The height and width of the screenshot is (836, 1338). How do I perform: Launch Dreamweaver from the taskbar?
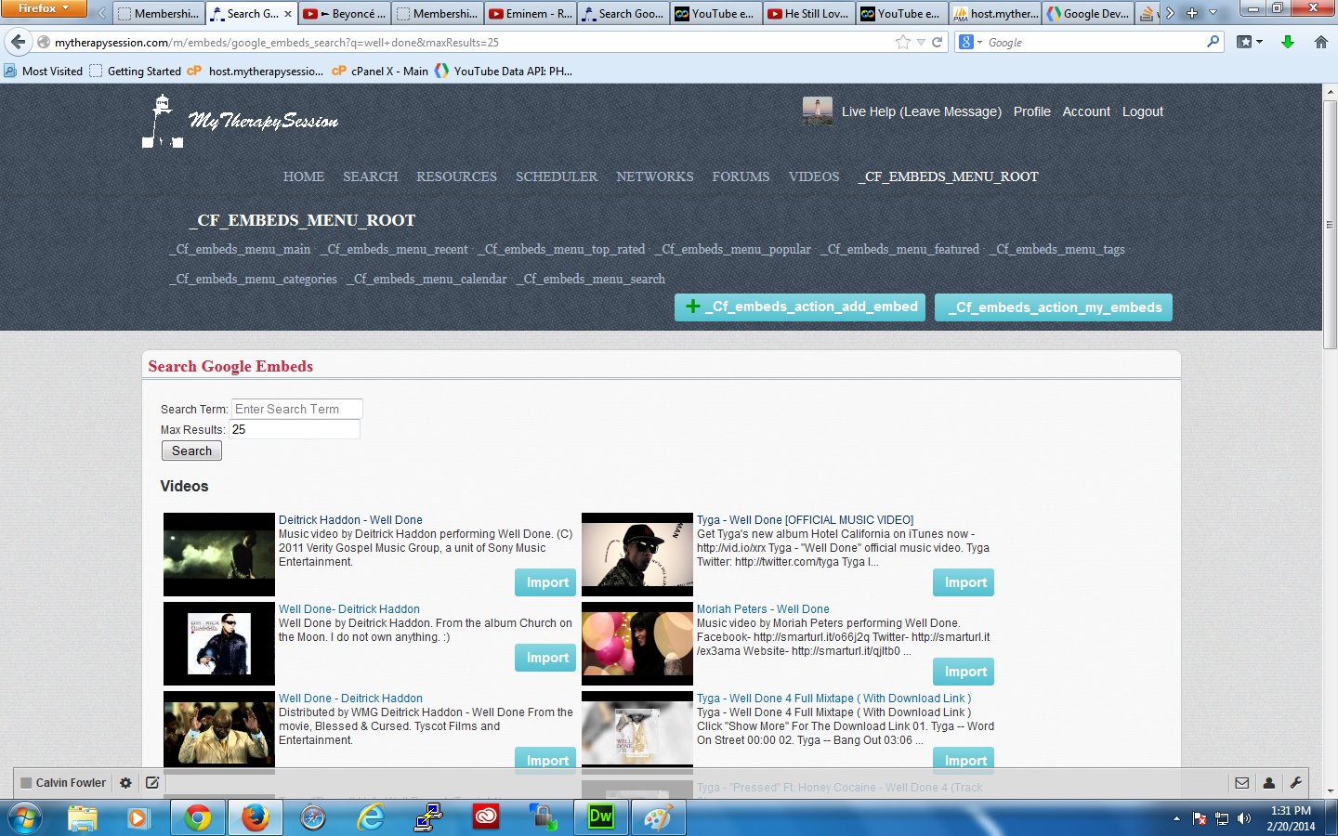point(601,817)
